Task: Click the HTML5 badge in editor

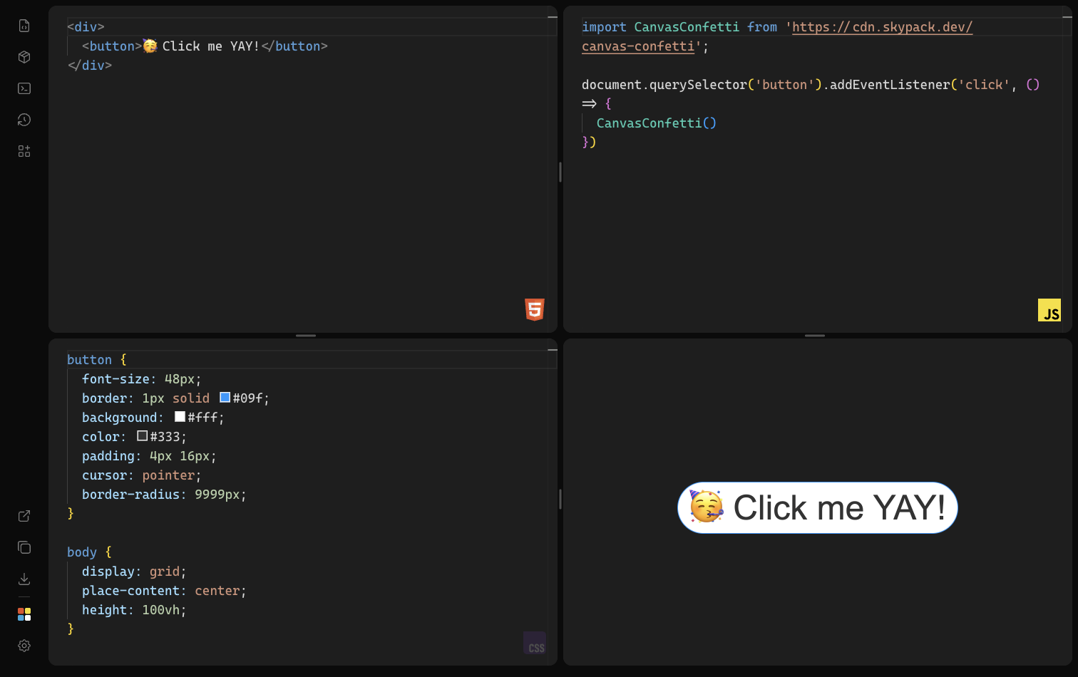Action: (x=535, y=309)
